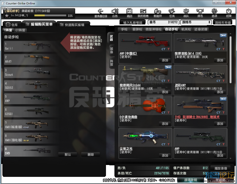Click 添加 on 狂怒骑士 WA2000 card
The image size is (237, 184).
point(220,124)
